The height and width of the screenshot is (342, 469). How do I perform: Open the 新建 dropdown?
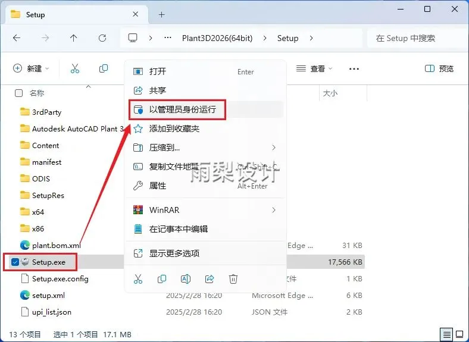click(31, 68)
